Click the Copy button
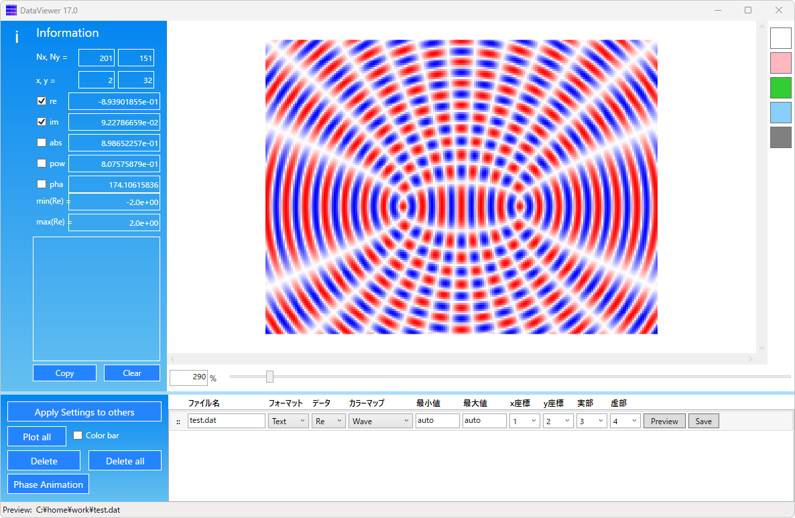This screenshot has height=518, width=795. 64,373
